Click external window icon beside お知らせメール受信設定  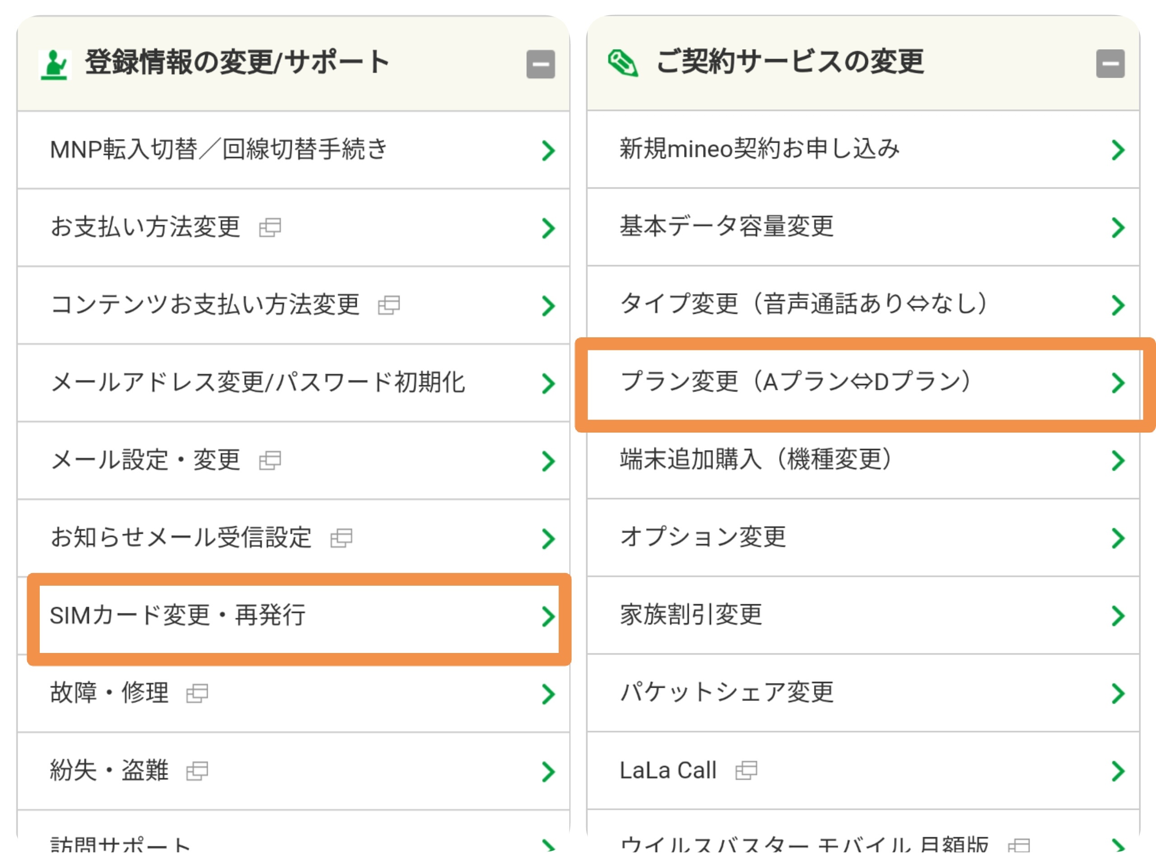pyautogui.click(x=341, y=538)
